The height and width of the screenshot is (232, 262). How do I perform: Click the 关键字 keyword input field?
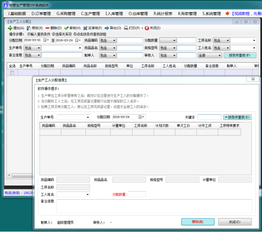(x=209, y=117)
